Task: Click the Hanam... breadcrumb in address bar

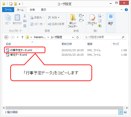Action: 40,37
